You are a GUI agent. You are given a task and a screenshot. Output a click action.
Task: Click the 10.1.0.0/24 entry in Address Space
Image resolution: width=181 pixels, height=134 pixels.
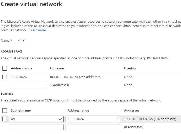(x=19, y=77)
